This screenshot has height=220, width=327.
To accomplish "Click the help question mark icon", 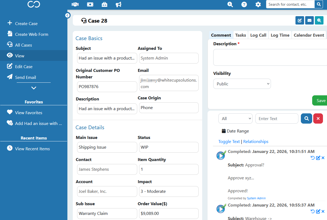I will pyautogui.click(x=244, y=4).
